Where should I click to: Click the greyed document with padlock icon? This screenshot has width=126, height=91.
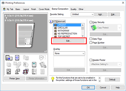click(43, 65)
